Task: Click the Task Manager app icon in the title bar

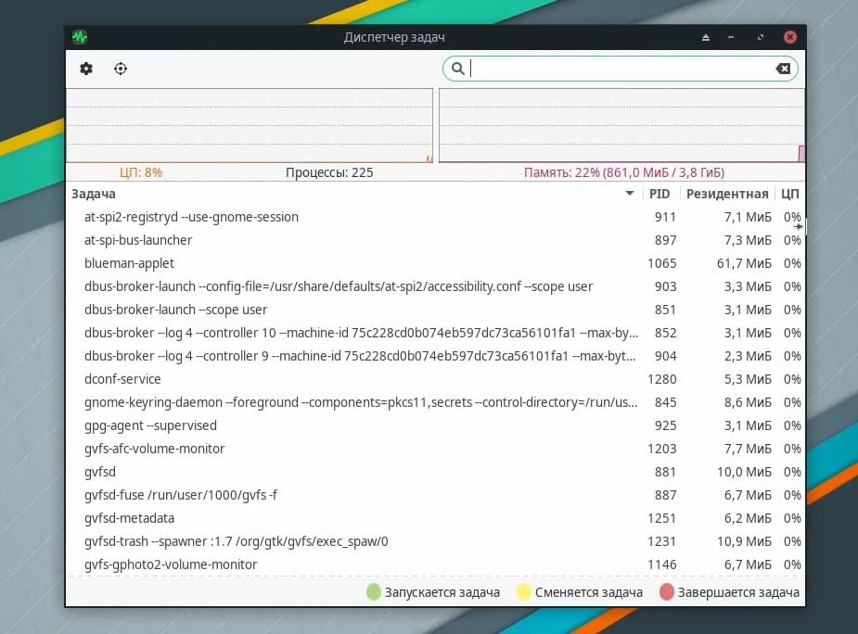Action: tap(80, 37)
